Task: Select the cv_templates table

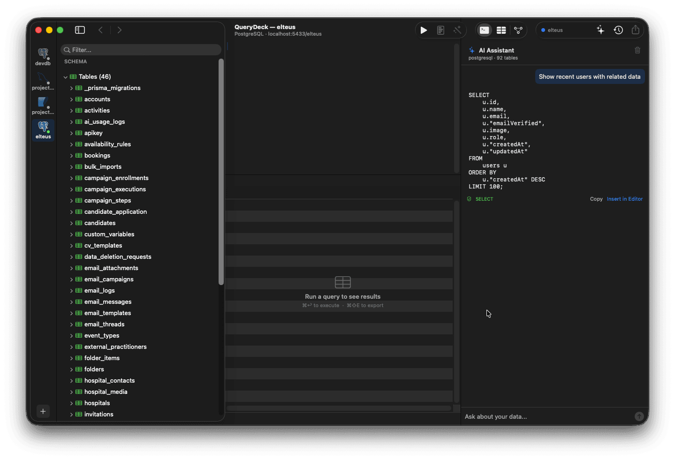Action: (103, 246)
